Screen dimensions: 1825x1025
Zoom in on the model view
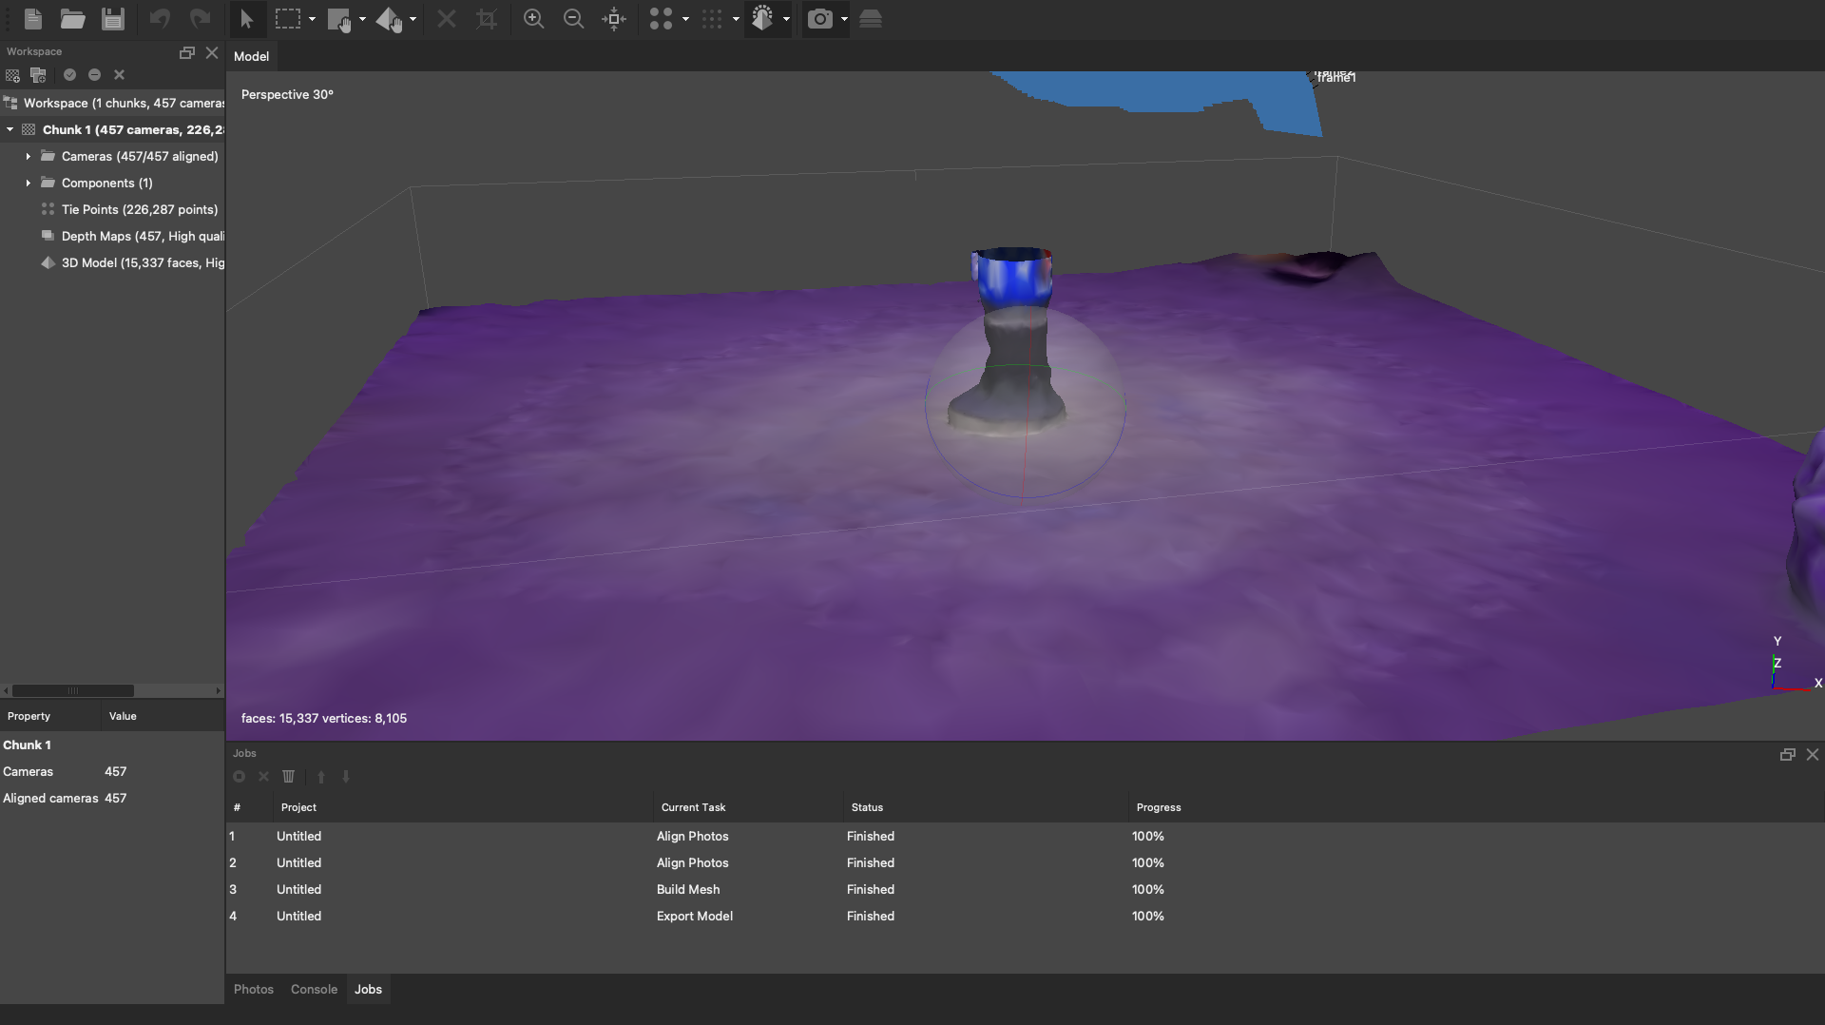tap(533, 19)
